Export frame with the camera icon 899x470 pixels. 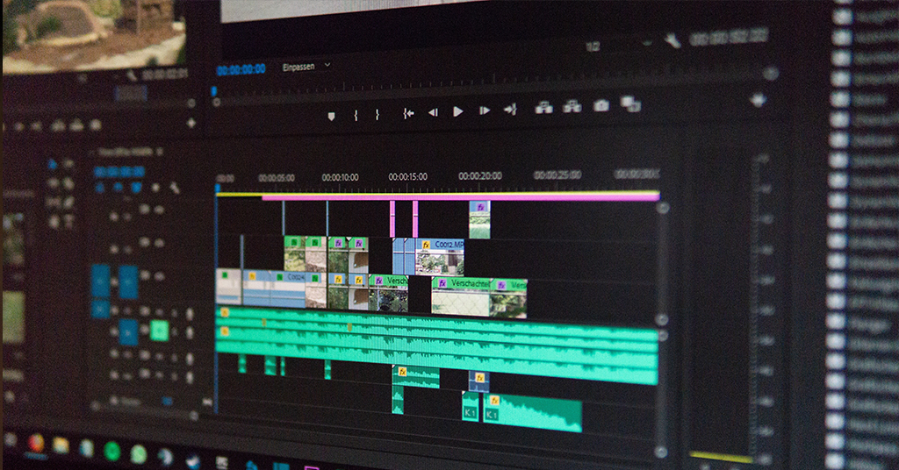[601, 105]
